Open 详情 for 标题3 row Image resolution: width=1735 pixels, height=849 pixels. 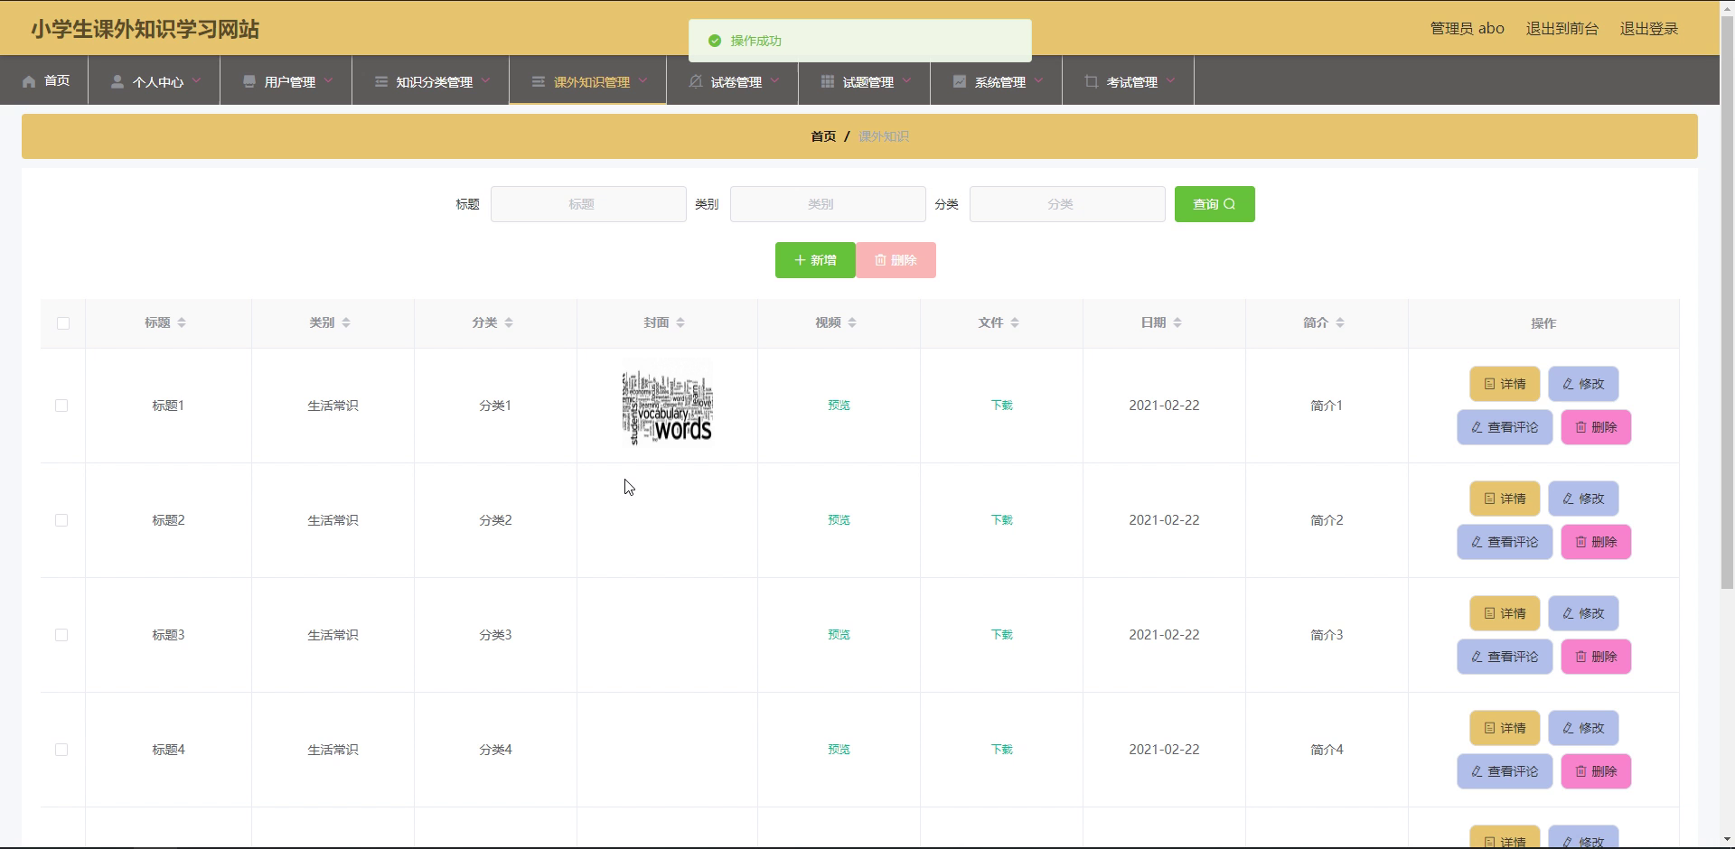click(x=1505, y=613)
